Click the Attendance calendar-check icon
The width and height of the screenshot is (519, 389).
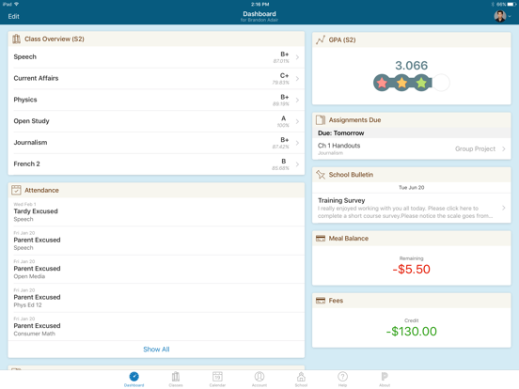(16, 190)
